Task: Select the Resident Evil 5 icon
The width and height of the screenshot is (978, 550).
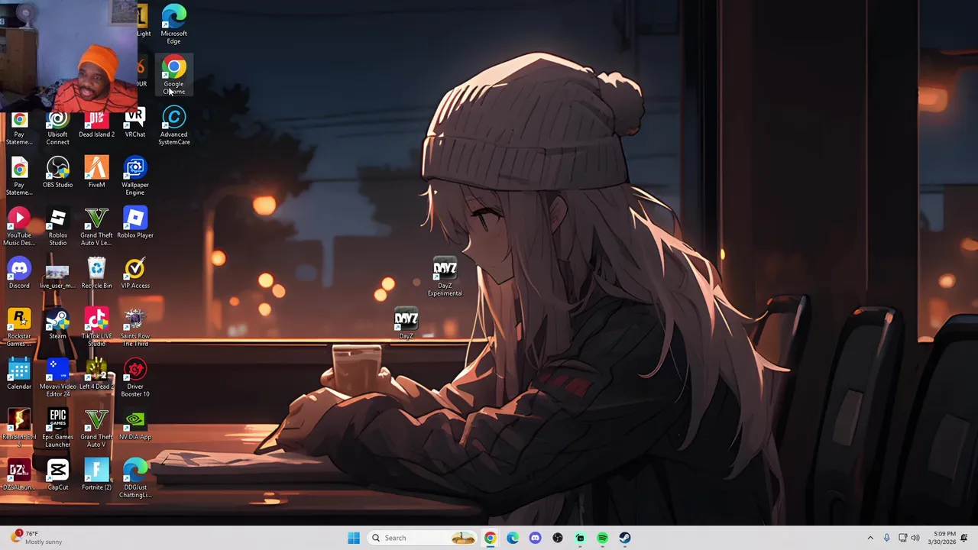Action: pos(19,429)
